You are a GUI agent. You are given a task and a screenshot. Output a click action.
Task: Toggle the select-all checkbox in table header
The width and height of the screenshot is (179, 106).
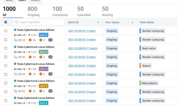pyautogui.click(x=6, y=22)
